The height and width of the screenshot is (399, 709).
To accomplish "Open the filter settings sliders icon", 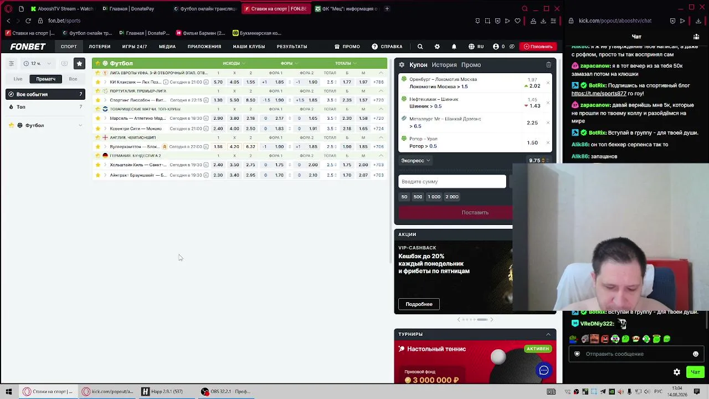I will (11, 64).
